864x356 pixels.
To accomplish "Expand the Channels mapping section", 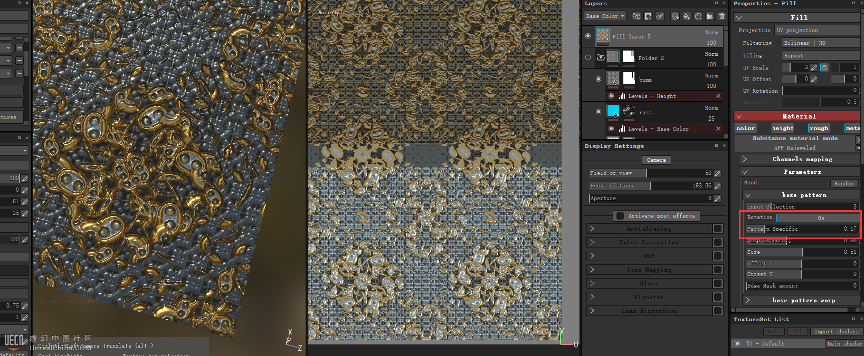I will tap(745, 159).
